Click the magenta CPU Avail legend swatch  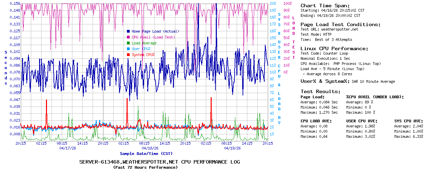pyautogui.click(x=128, y=37)
